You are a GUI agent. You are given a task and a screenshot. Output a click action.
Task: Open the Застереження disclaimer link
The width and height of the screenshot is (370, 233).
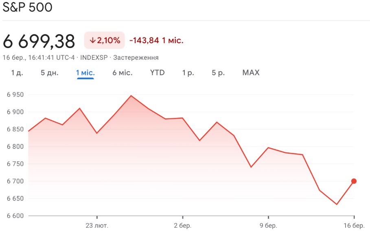[136, 58]
